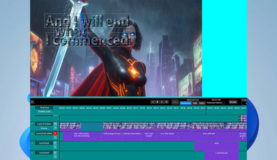Toggle red R on LyricsTrack MAIN
Viewport: 277px width, 160px height.
55,134
